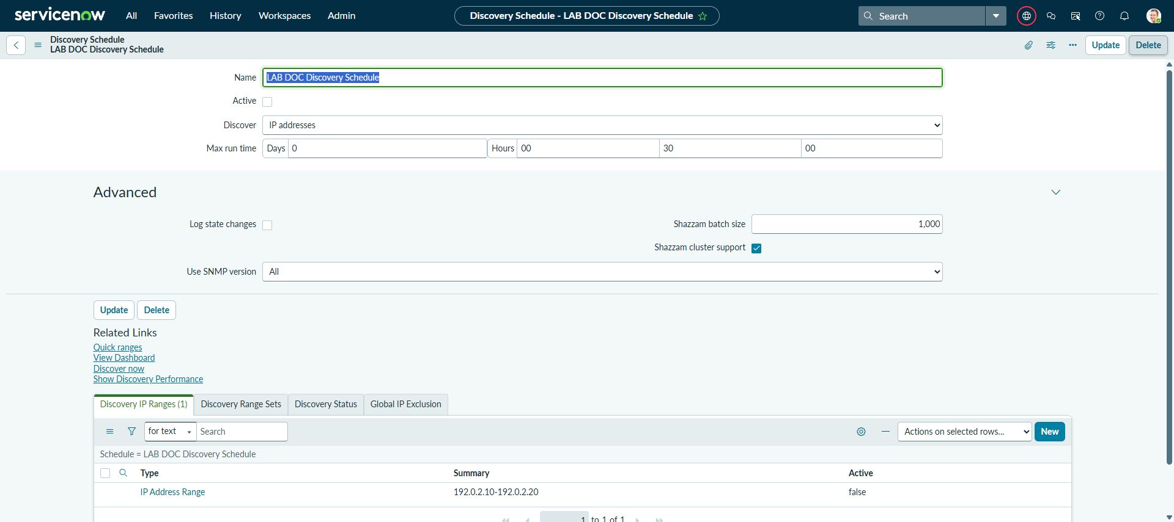Click the Name input field

pyautogui.click(x=602, y=78)
